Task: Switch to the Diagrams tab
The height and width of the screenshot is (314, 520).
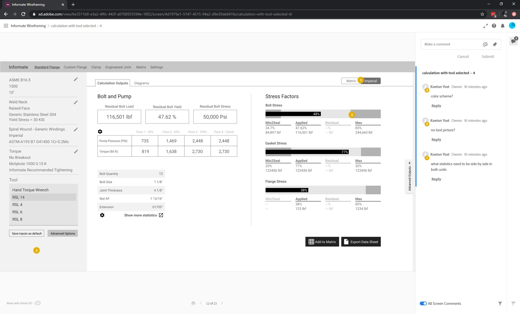Action: (141, 83)
